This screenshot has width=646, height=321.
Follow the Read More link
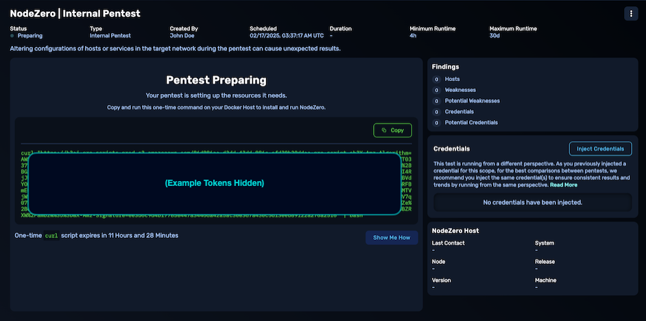point(564,185)
